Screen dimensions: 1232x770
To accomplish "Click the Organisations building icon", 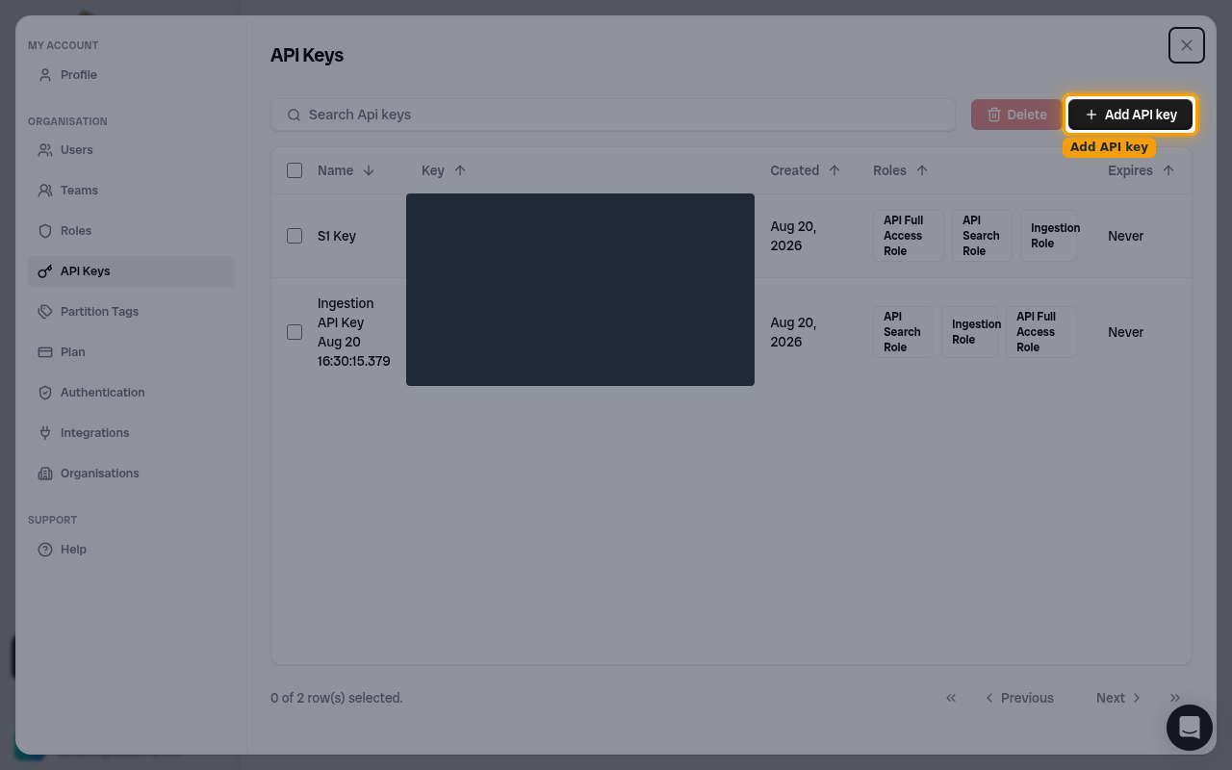I will tap(45, 474).
